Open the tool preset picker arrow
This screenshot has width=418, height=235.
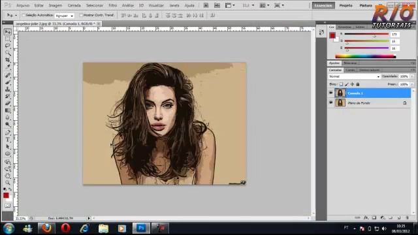pyautogui.click(x=16, y=16)
